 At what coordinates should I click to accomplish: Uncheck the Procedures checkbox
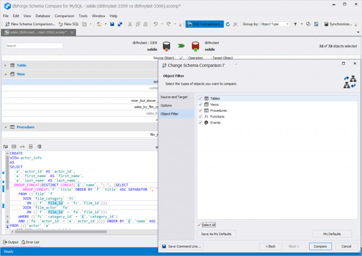(200, 110)
